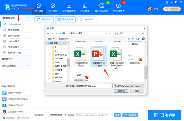Screen dimensions: 184x121
Task: Switch to the PDF操作 tab
Action: [53, 8]
